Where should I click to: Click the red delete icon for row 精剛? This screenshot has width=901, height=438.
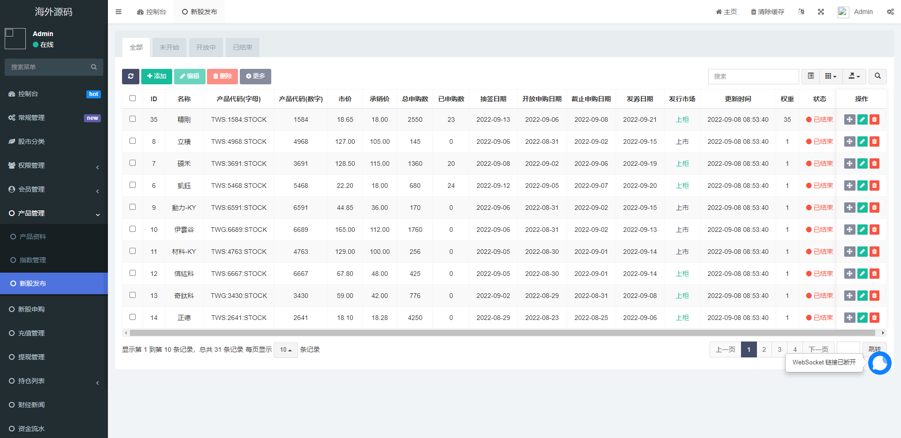874,119
